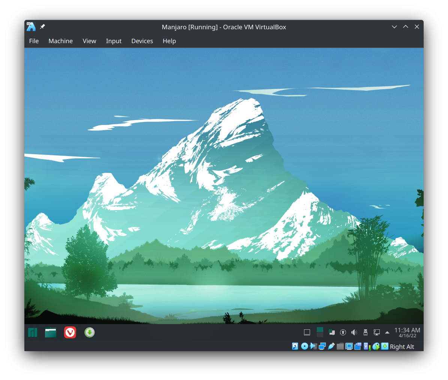Click the shared folders status bar icon
The width and height of the screenshot is (448, 380).
(x=340, y=346)
